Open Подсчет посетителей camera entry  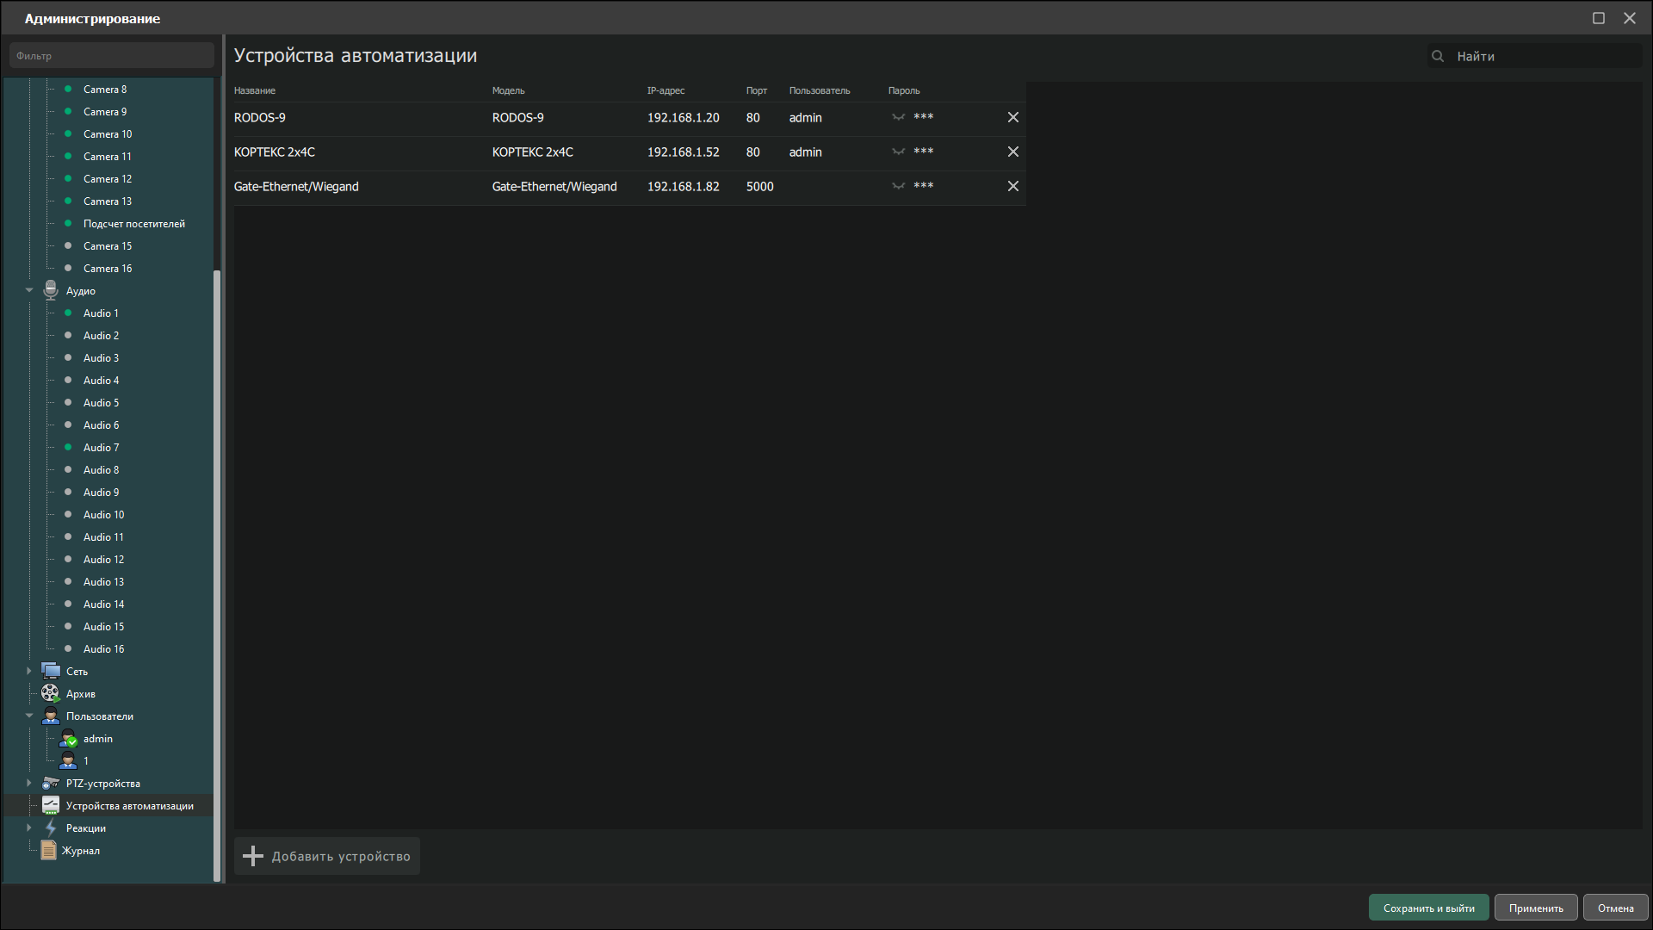(x=133, y=224)
